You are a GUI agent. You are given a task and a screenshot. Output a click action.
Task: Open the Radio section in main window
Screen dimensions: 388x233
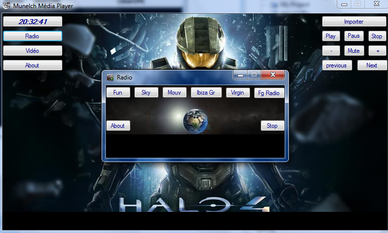point(32,36)
